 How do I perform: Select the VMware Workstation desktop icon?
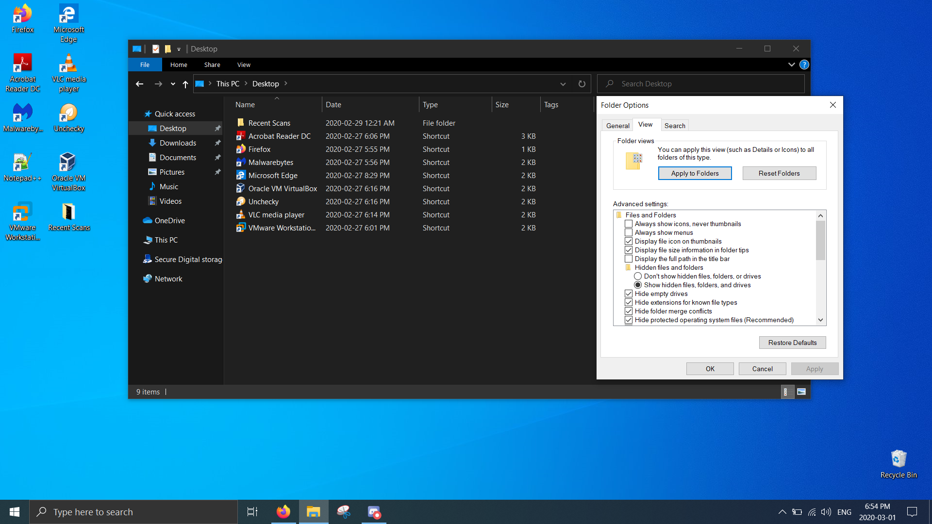click(x=22, y=221)
